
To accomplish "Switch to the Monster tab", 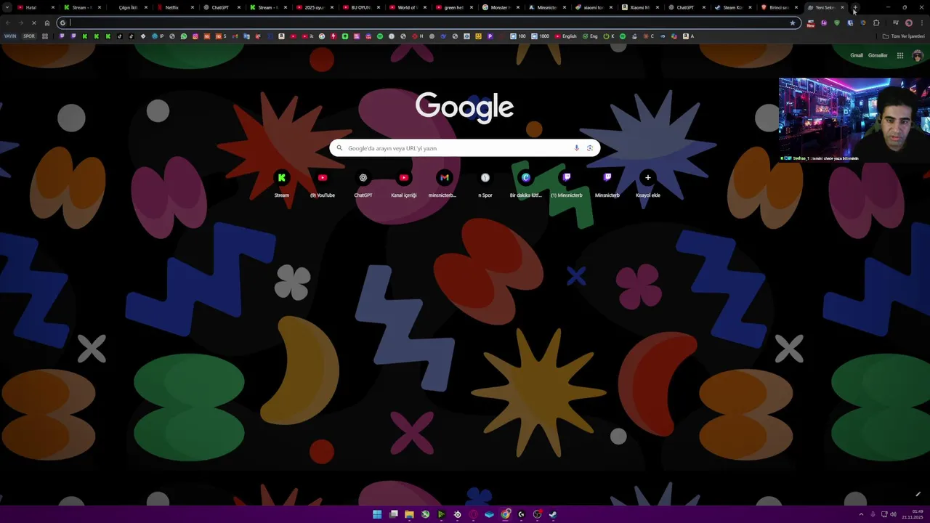I will coord(499,7).
